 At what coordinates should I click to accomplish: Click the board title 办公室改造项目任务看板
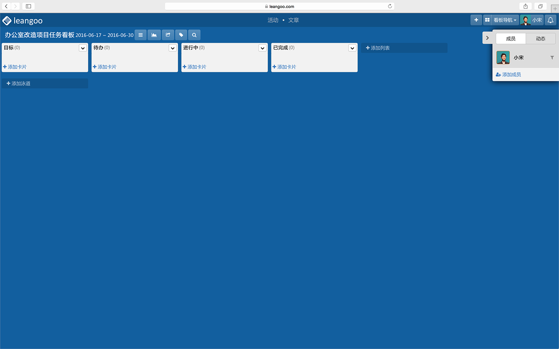(39, 35)
